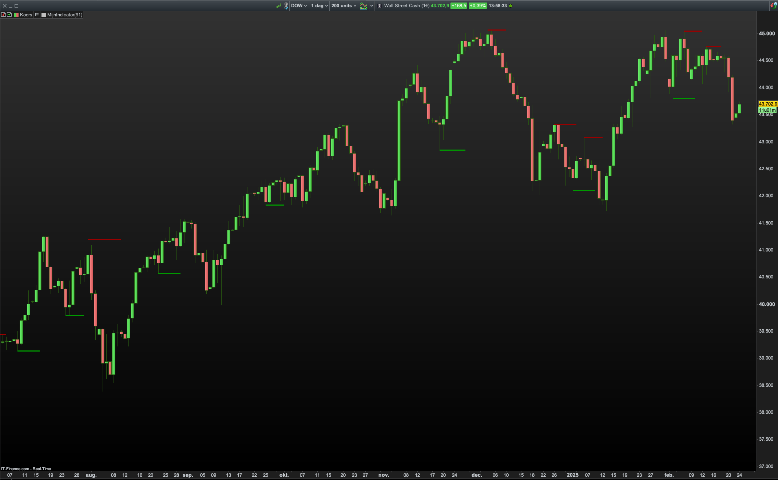This screenshot has width=778, height=480.
Task: Click the green real-time status dot
Action: (511, 6)
